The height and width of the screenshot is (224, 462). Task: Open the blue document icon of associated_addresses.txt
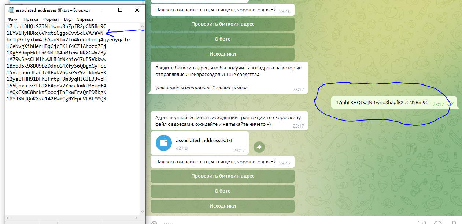[x=163, y=143]
